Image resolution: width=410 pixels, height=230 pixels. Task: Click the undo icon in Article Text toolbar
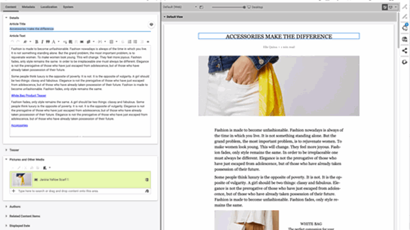pos(13,41)
